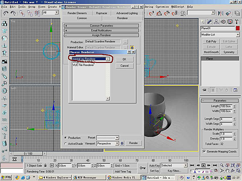Open the Create command panel tab
The height and width of the screenshot is (181, 242).
coord(203,22)
